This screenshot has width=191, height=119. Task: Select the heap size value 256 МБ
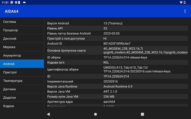[x=109, y=96]
